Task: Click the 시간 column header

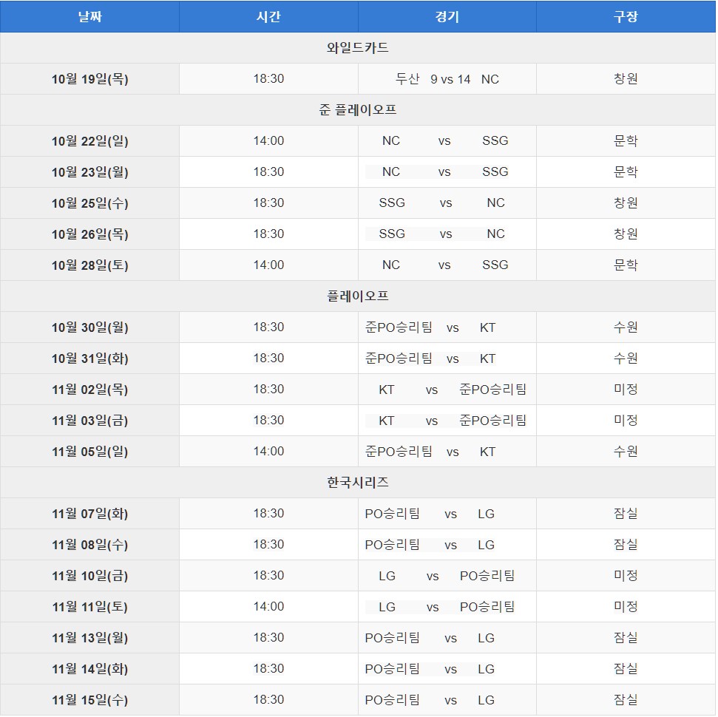Action: (268, 16)
